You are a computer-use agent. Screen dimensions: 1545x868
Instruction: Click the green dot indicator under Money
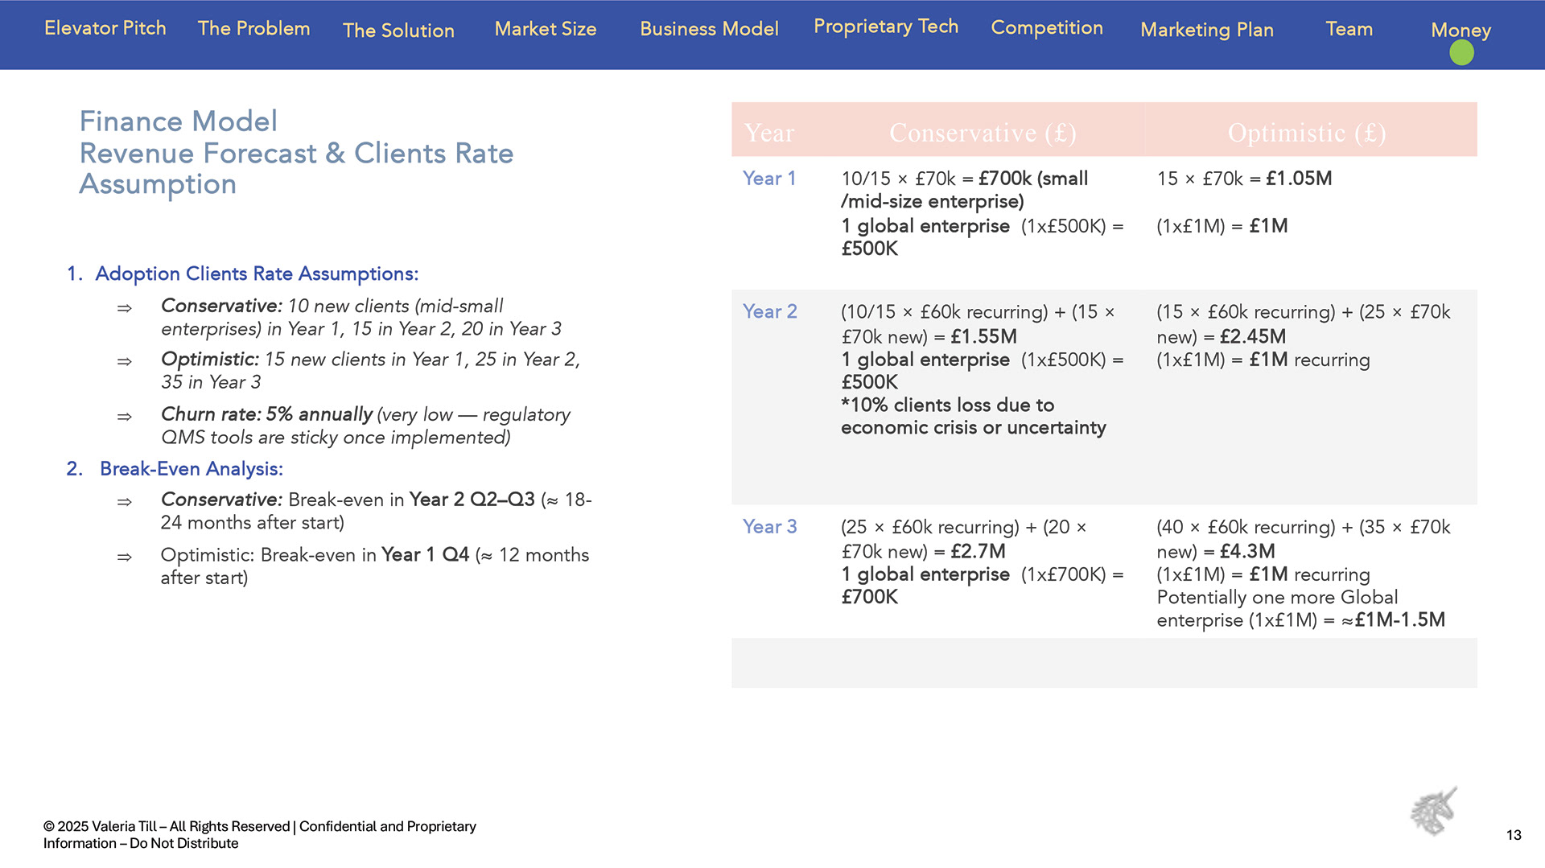pos(1461,53)
